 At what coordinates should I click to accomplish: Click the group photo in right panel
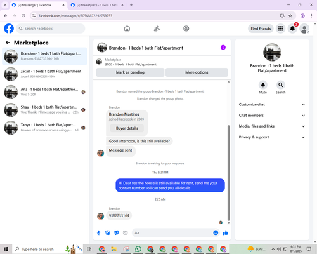pos(272,52)
